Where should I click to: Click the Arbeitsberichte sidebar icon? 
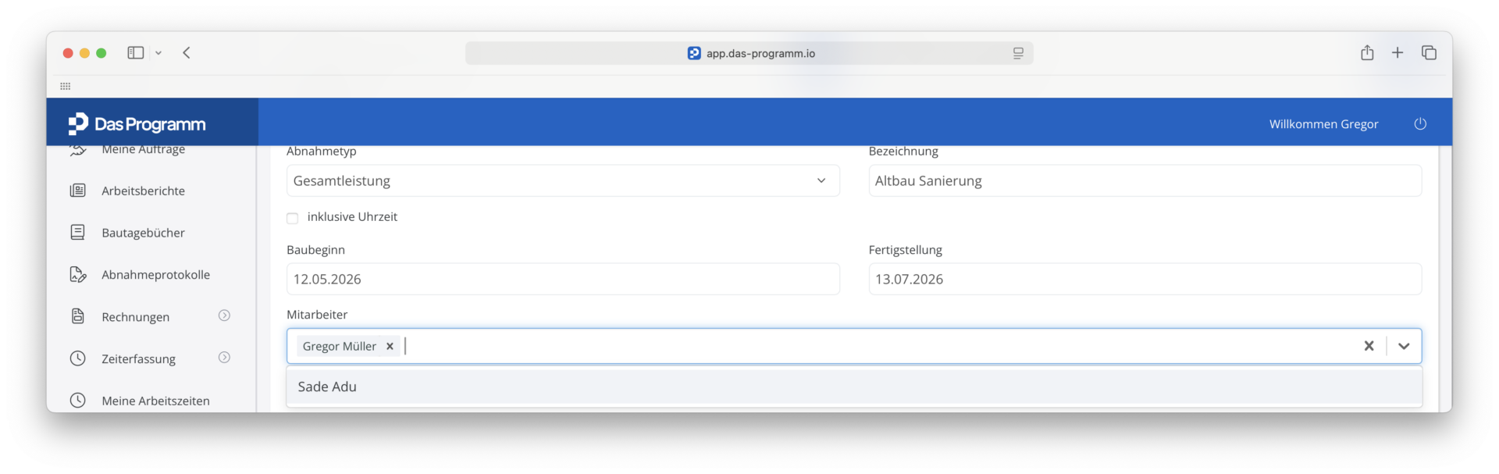[78, 191]
